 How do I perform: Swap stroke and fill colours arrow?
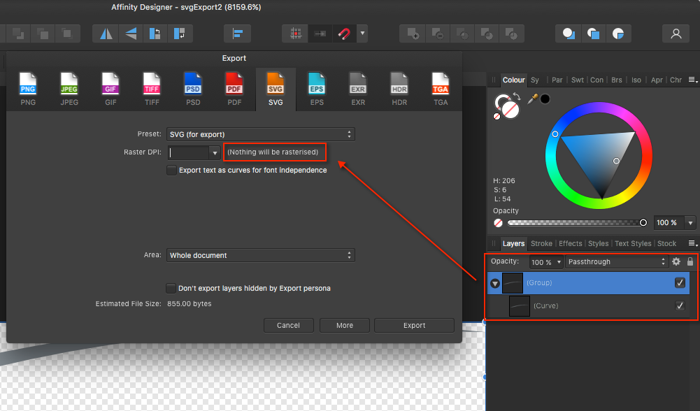click(517, 96)
